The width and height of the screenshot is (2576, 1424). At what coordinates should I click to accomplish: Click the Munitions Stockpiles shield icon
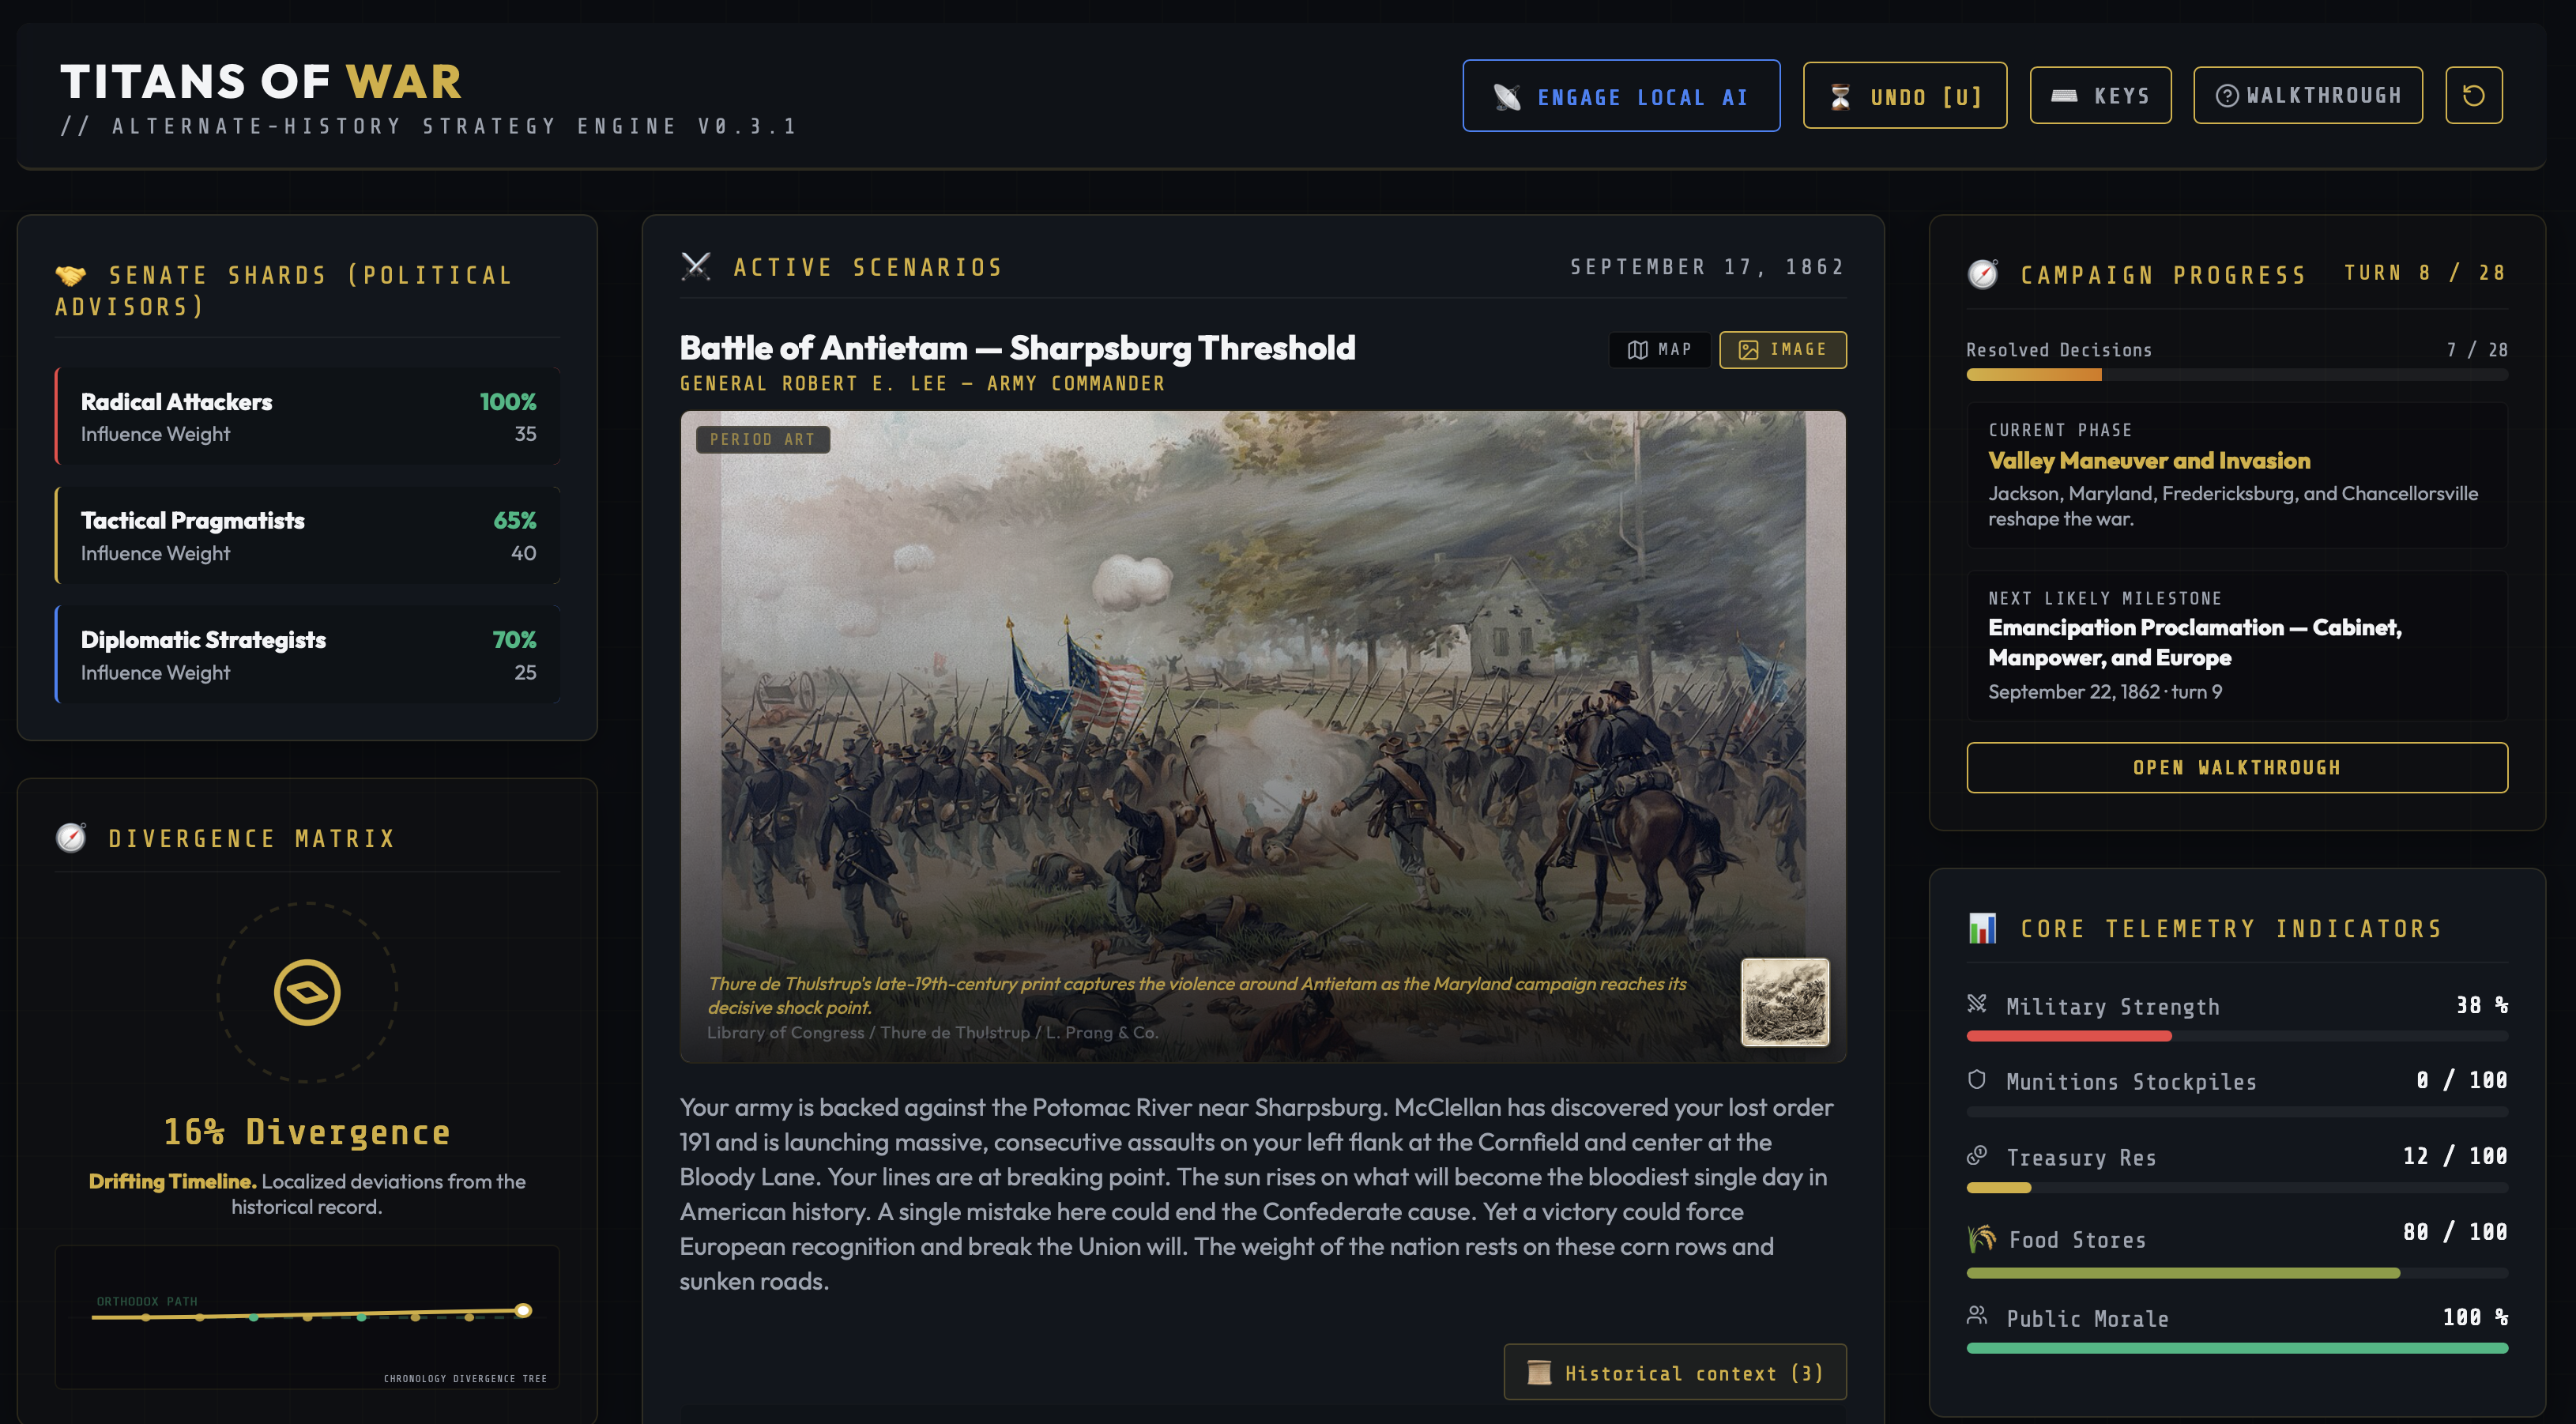tap(1977, 1080)
